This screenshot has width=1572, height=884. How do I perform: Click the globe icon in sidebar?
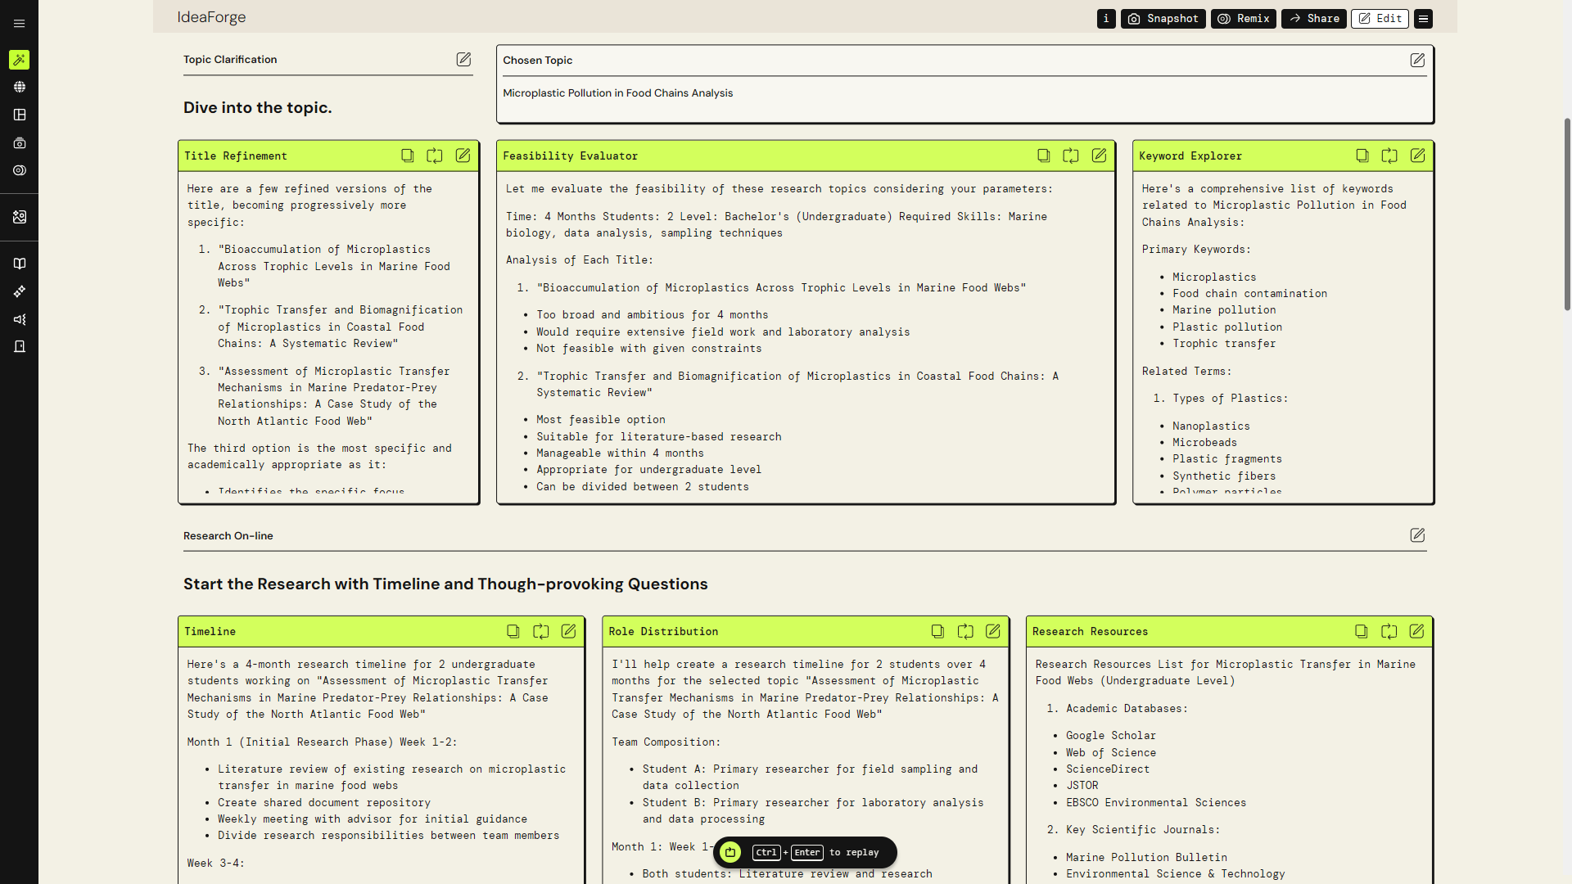(x=19, y=87)
